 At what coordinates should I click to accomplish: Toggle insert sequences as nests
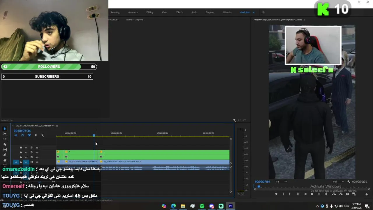[16, 135]
